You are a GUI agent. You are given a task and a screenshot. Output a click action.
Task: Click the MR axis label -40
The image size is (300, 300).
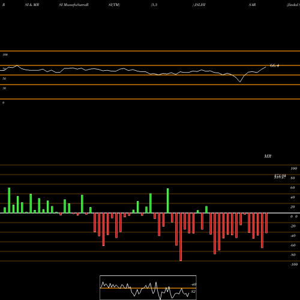[x=293, y=236]
